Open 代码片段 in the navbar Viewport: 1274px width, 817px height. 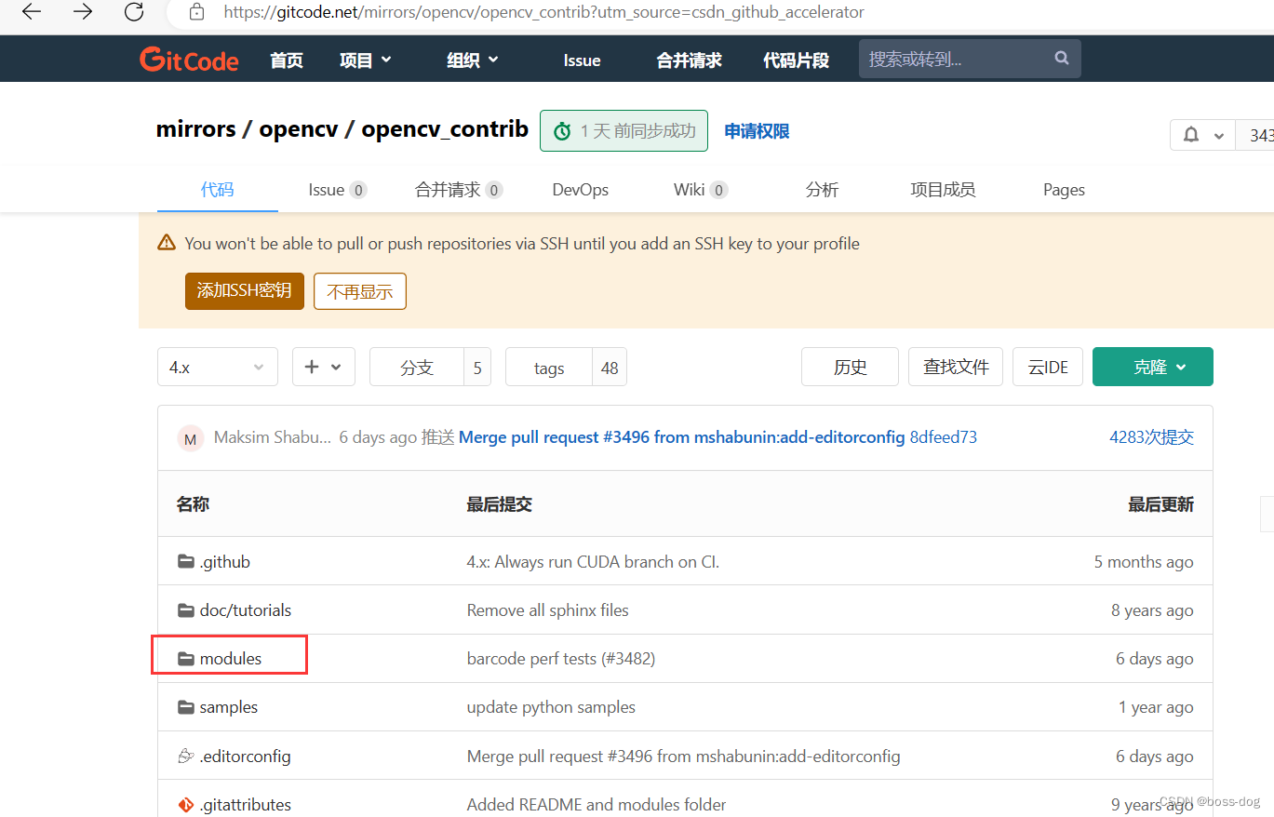pos(796,60)
